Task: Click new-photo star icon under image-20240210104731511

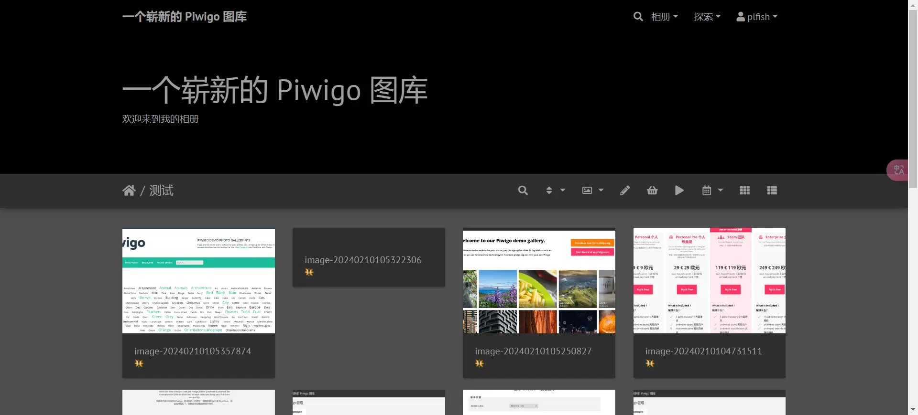Action: click(x=650, y=363)
